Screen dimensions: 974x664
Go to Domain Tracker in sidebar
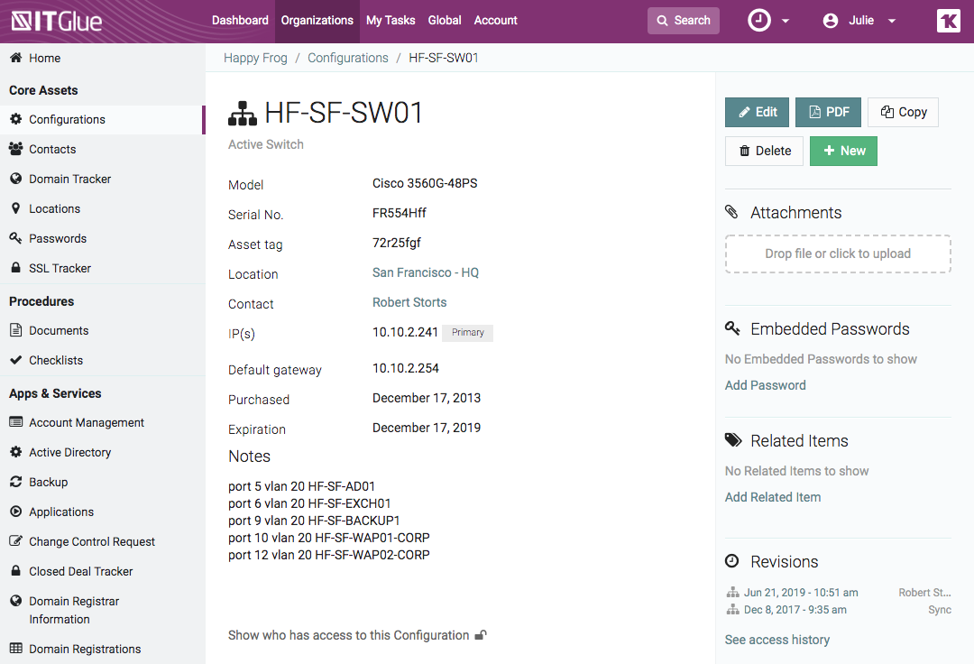coord(69,179)
